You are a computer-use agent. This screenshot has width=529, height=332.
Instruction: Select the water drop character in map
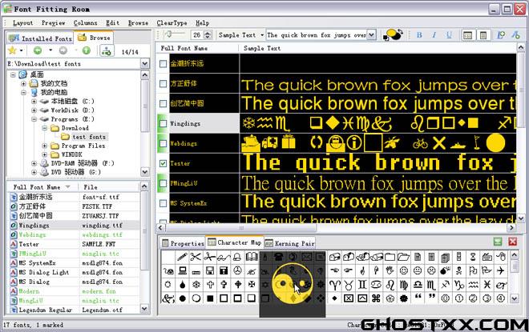point(182,285)
